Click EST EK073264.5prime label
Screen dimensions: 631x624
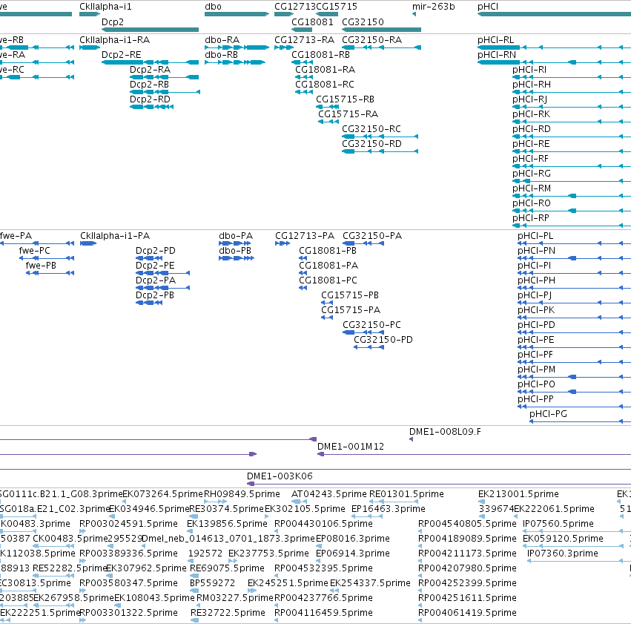point(162,494)
